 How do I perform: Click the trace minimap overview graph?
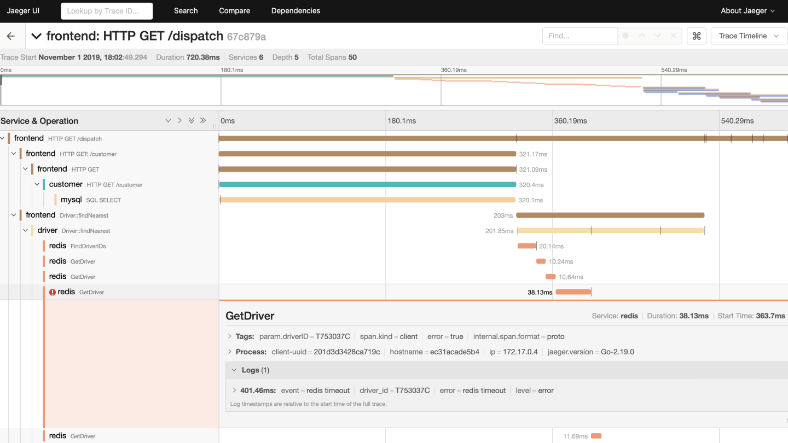(x=394, y=90)
